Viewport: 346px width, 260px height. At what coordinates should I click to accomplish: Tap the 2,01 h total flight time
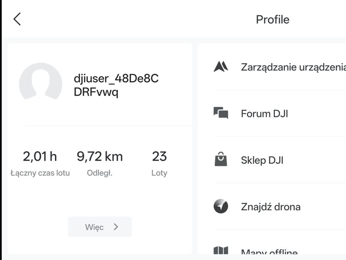[40, 156]
